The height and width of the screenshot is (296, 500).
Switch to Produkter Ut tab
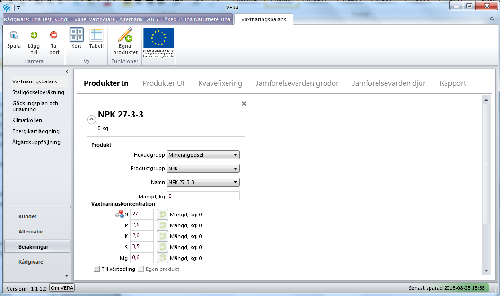click(164, 83)
